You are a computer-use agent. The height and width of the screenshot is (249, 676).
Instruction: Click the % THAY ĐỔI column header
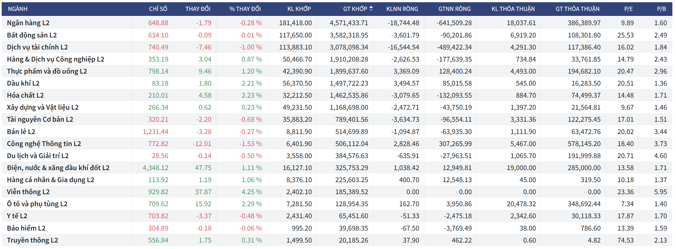(245, 9)
